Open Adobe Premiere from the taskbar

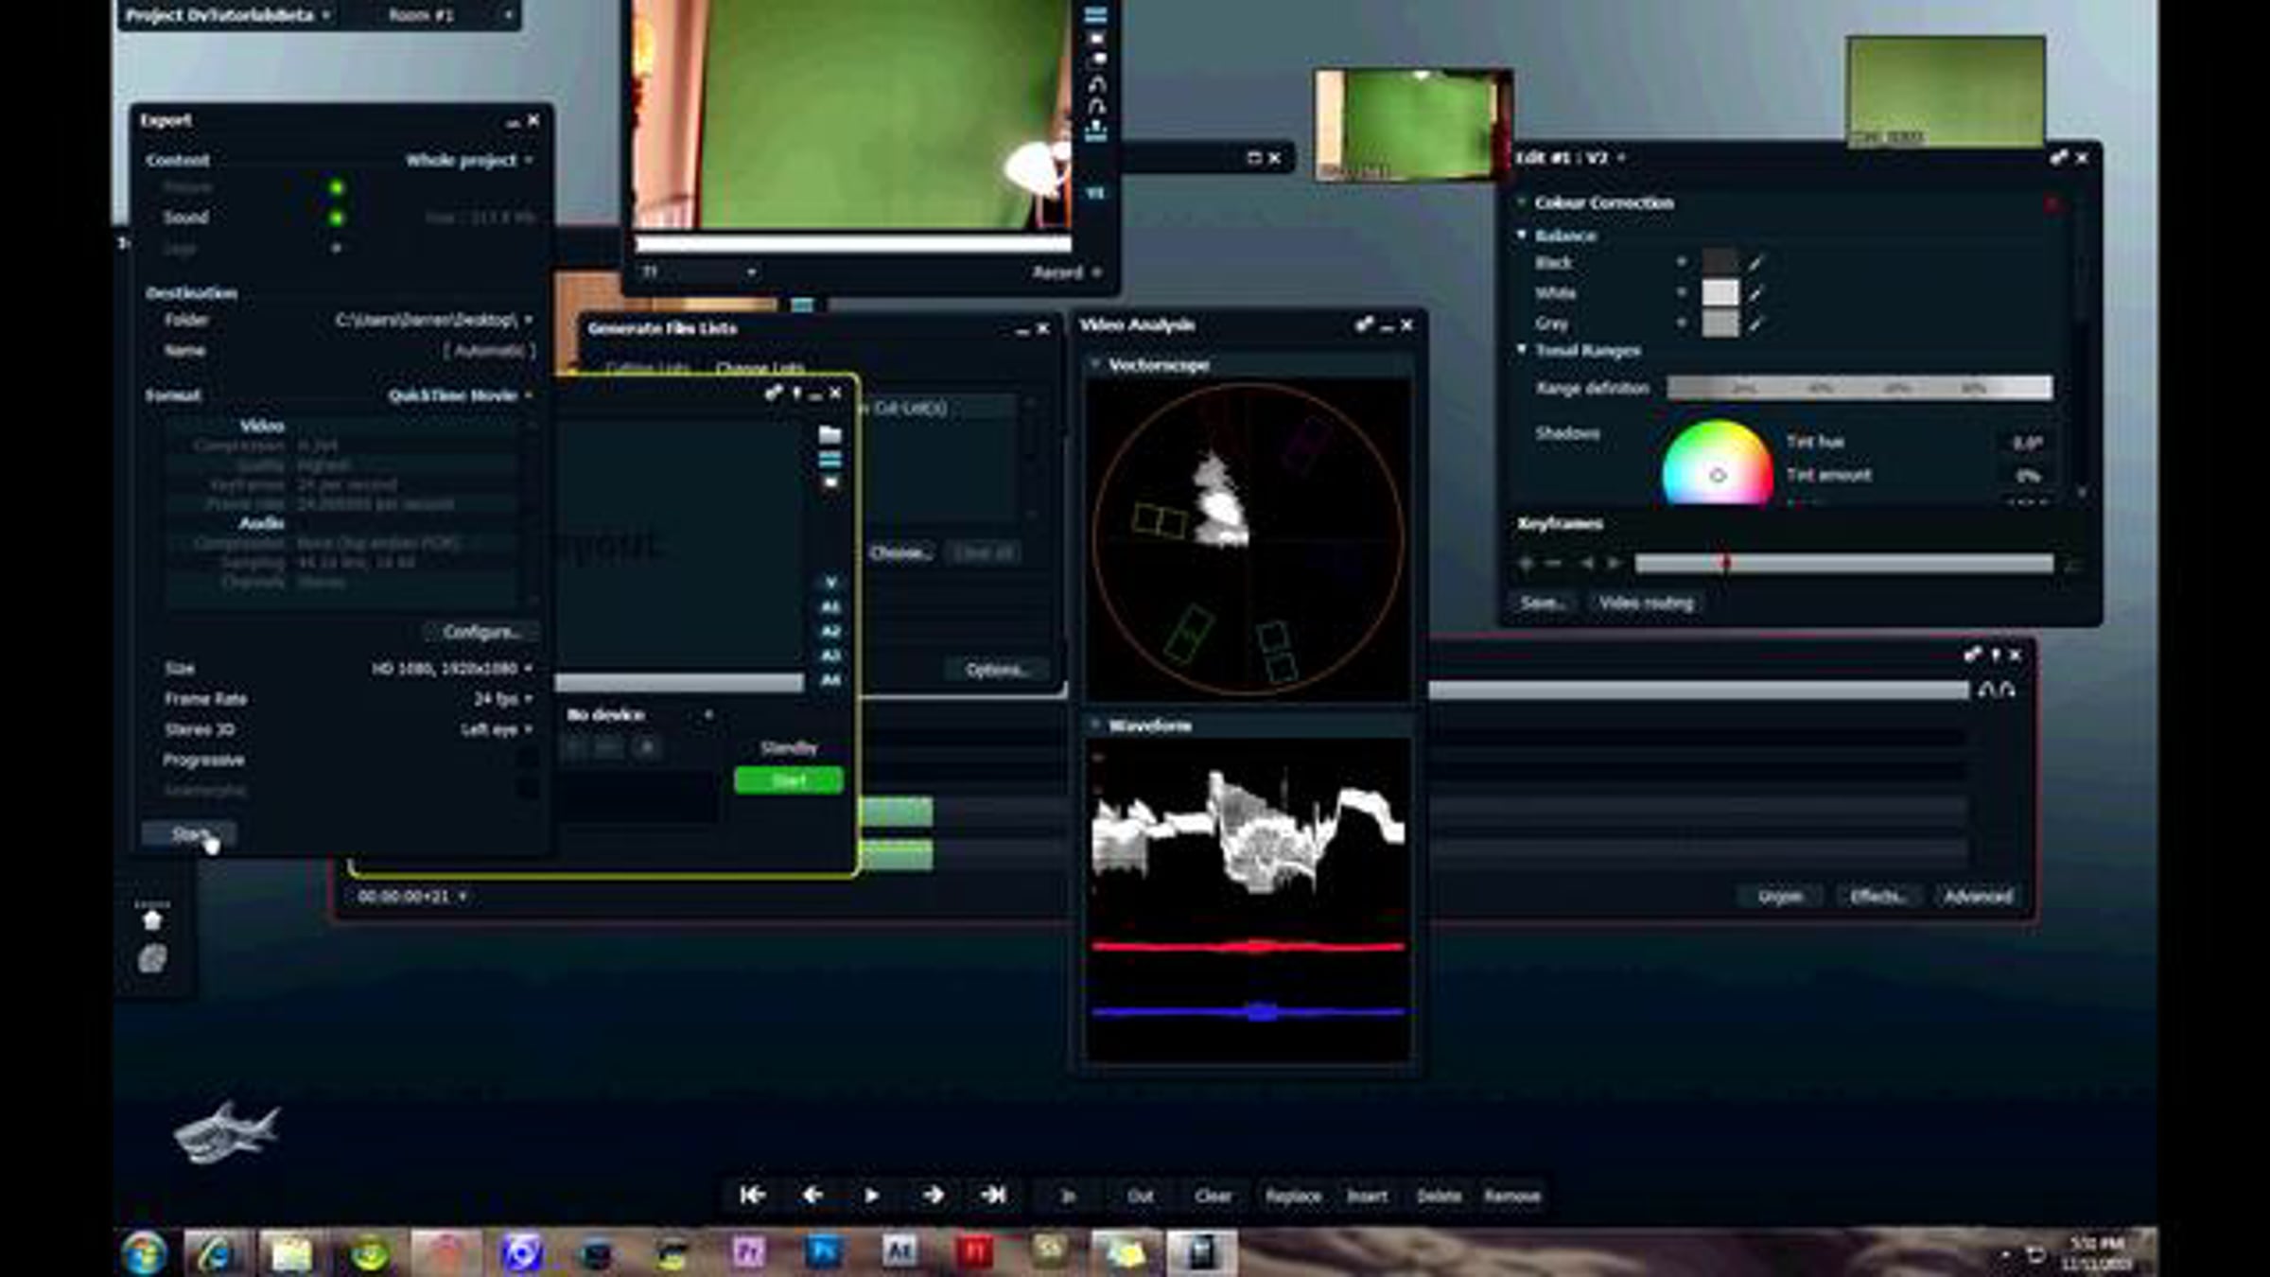coord(748,1253)
